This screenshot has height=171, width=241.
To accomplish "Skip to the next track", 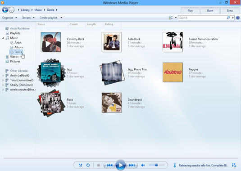I will pyautogui.click(x=132, y=165).
